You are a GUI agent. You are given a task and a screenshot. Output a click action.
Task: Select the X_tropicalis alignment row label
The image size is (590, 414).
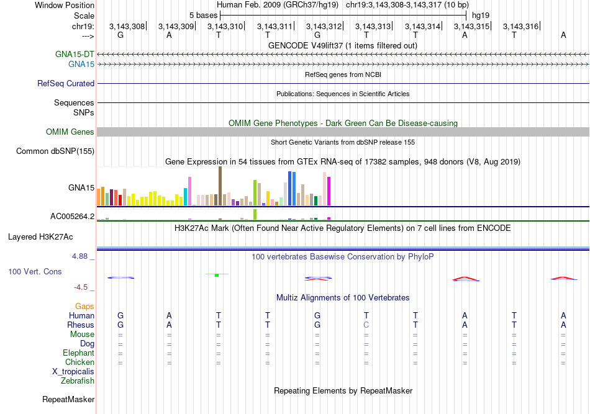coord(73,372)
